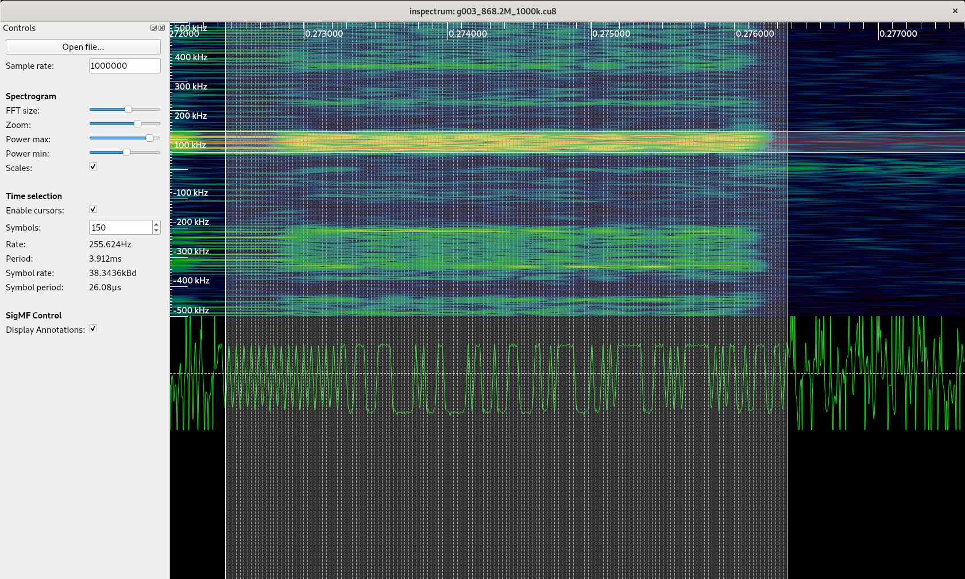
Task: Close the Controls panel via its X icon
Action: click(x=161, y=28)
